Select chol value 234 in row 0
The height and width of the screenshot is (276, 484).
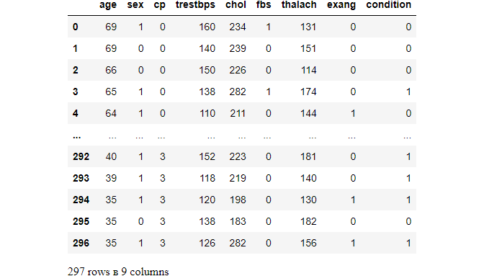[238, 27]
